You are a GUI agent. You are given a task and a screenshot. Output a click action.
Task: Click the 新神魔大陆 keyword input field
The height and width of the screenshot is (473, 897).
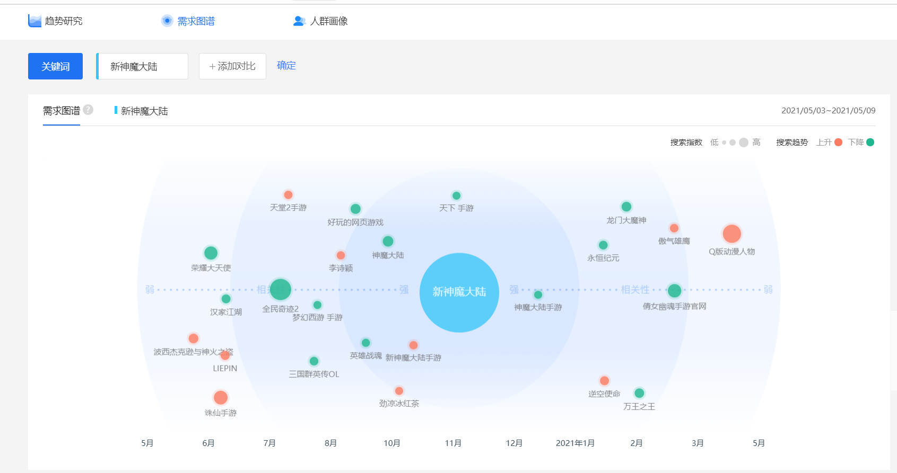pos(142,66)
